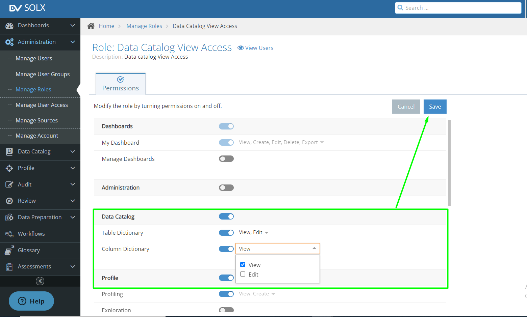Enable the Administration permission switch
The image size is (527, 317).
pyautogui.click(x=226, y=188)
